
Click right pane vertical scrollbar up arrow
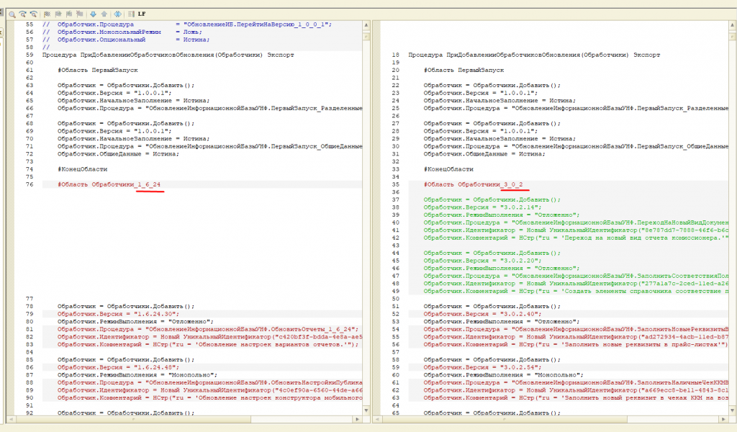click(733, 24)
